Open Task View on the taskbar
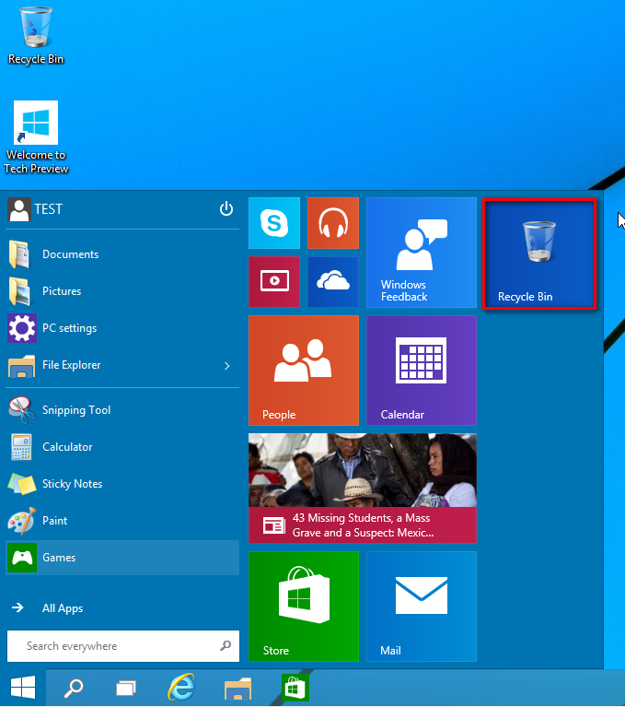This screenshot has height=707, width=625. (x=126, y=689)
